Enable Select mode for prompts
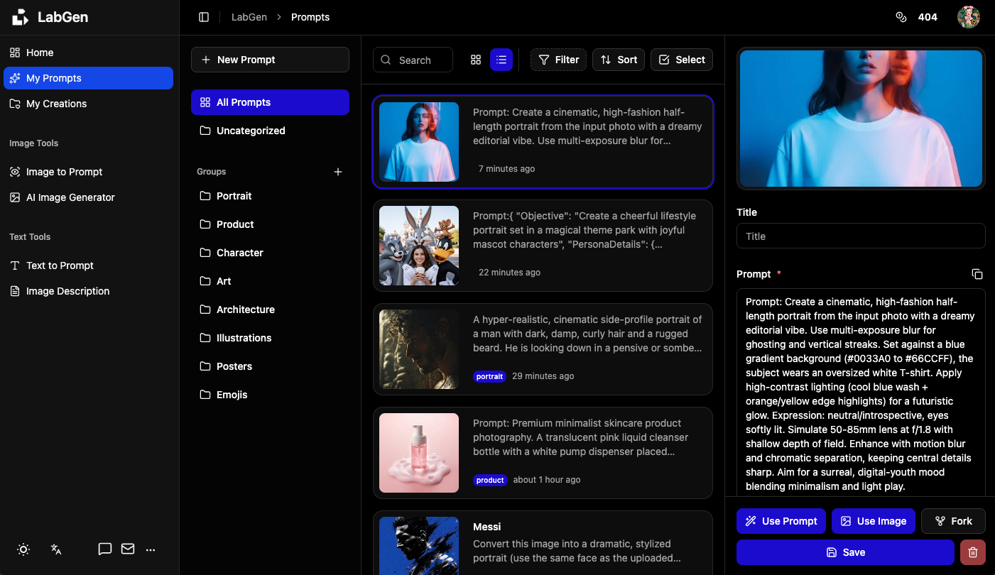The image size is (995, 575). click(x=681, y=60)
